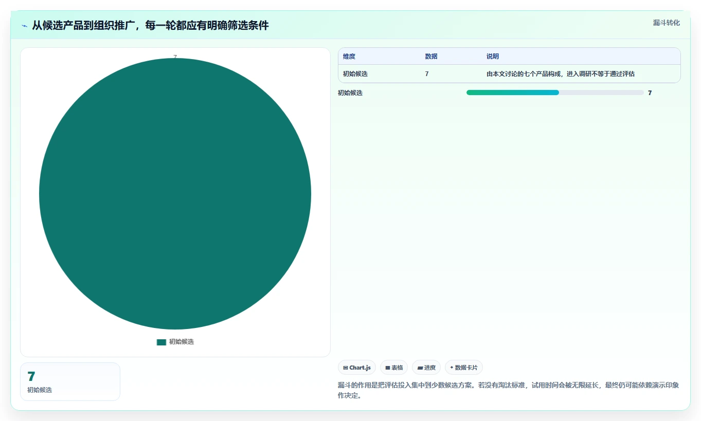Click the pie chart's 7 data label

pos(175,57)
